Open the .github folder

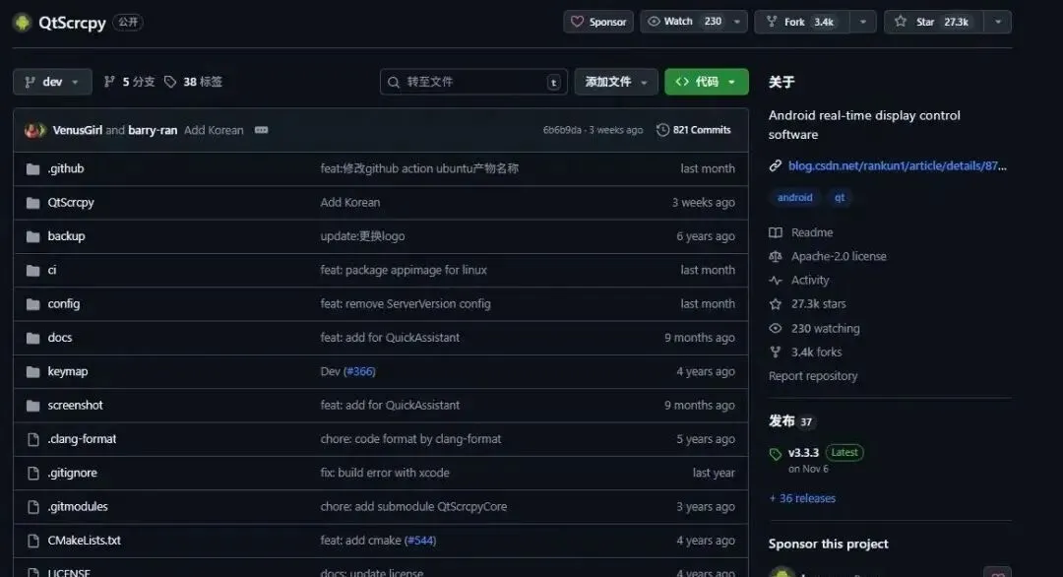point(66,168)
